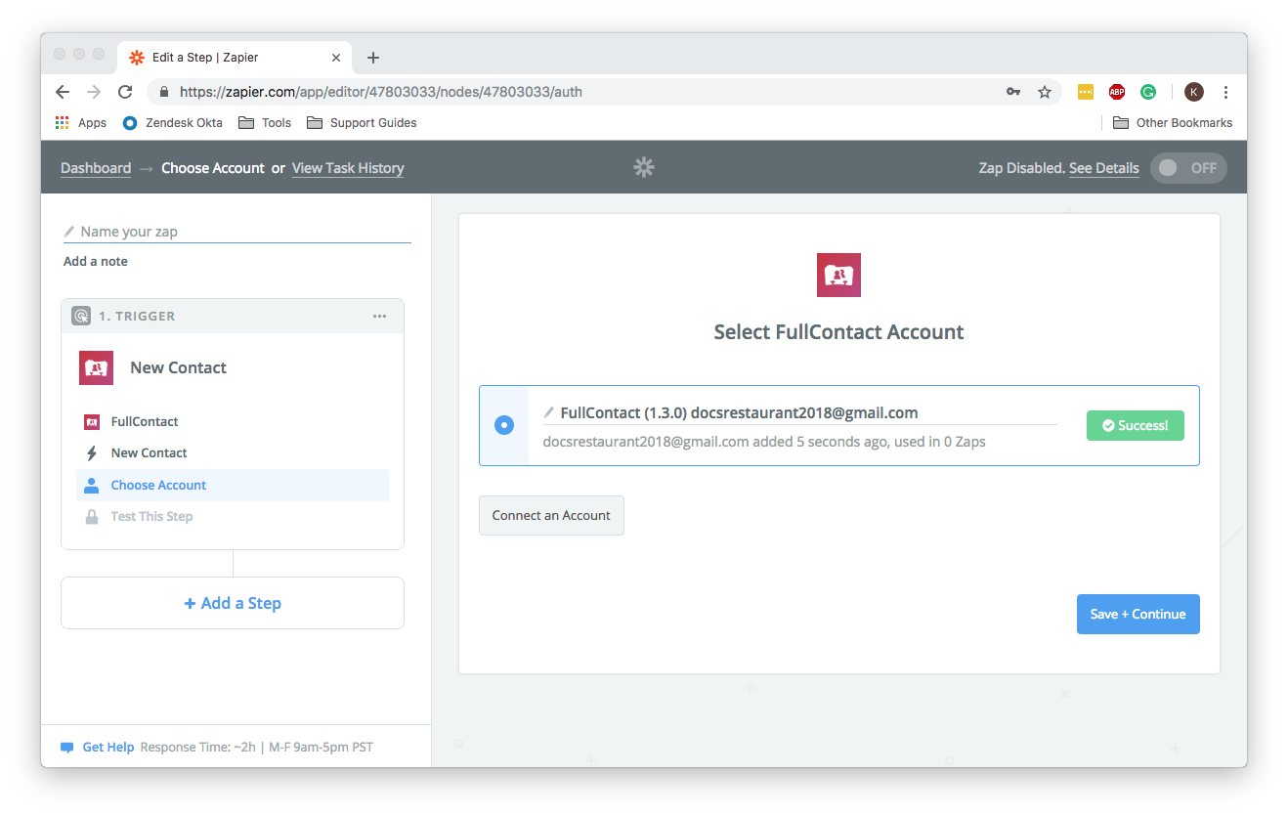Select the New Contact trigger step
This screenshot has width=1288, height=816.
[x=233, y=453]
